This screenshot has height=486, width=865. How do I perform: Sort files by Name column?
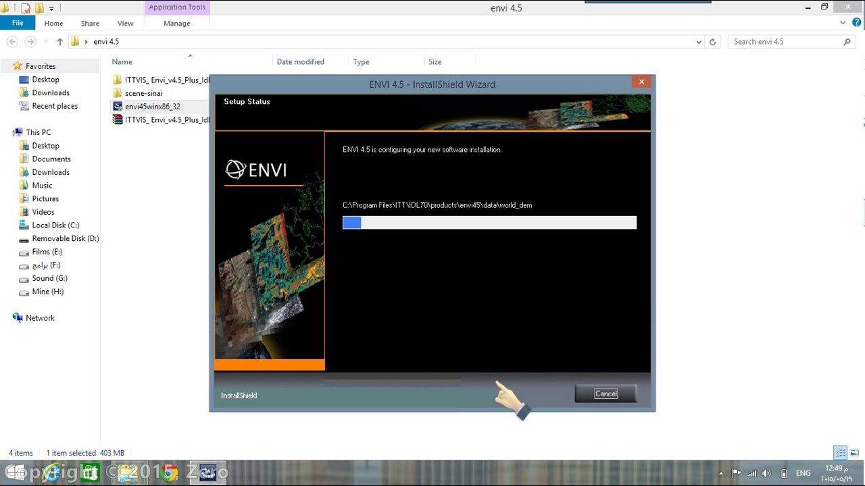[122, 61]
